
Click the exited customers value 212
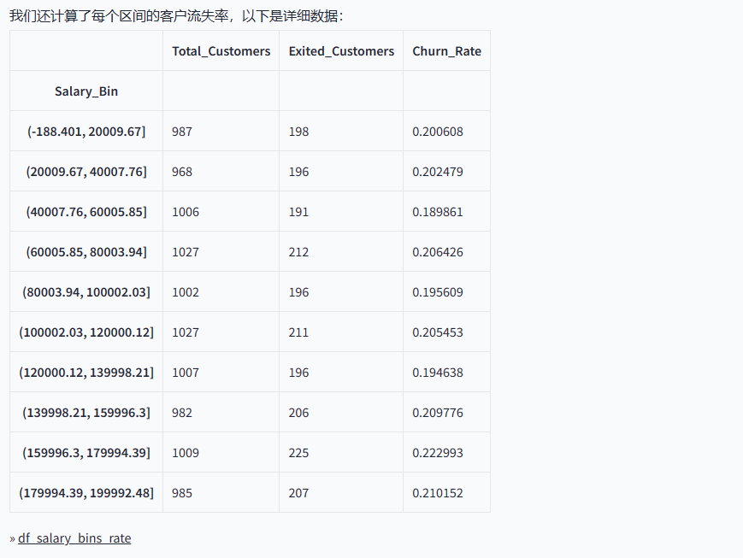pos(298,252)
